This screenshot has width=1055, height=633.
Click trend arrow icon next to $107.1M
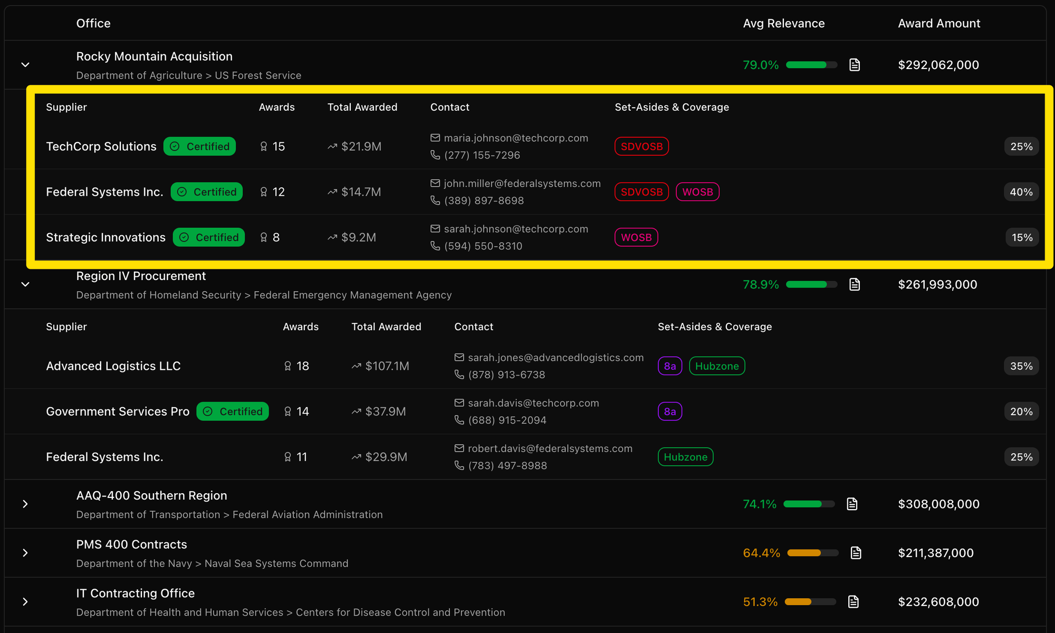[357, 366]
